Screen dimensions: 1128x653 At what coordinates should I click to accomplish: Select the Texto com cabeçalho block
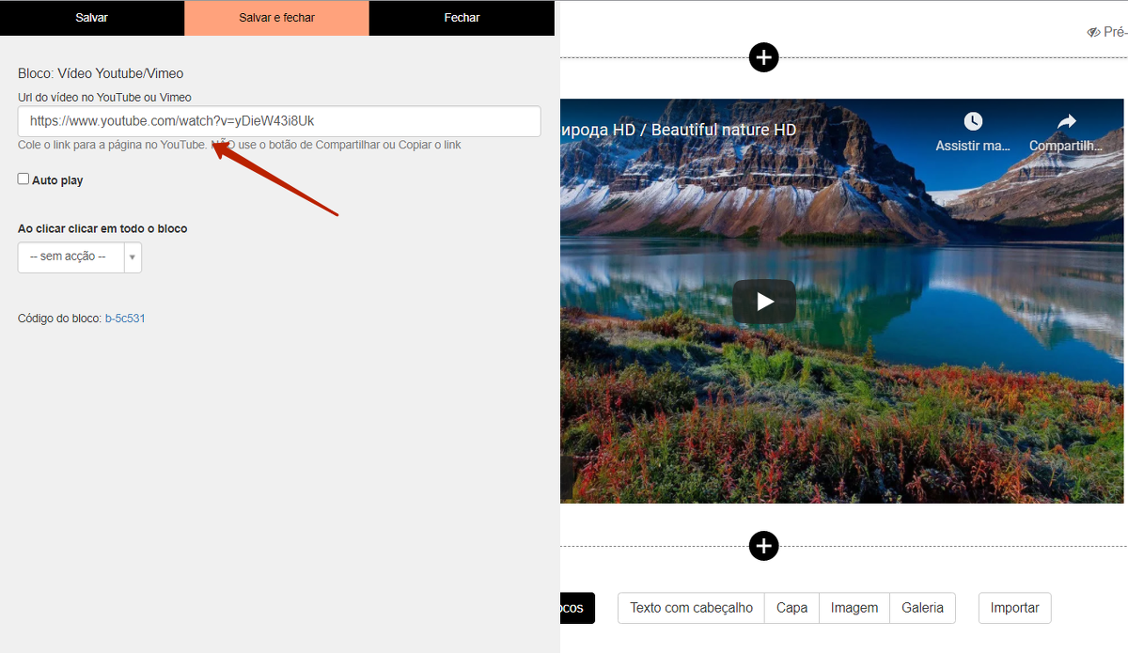691,608
